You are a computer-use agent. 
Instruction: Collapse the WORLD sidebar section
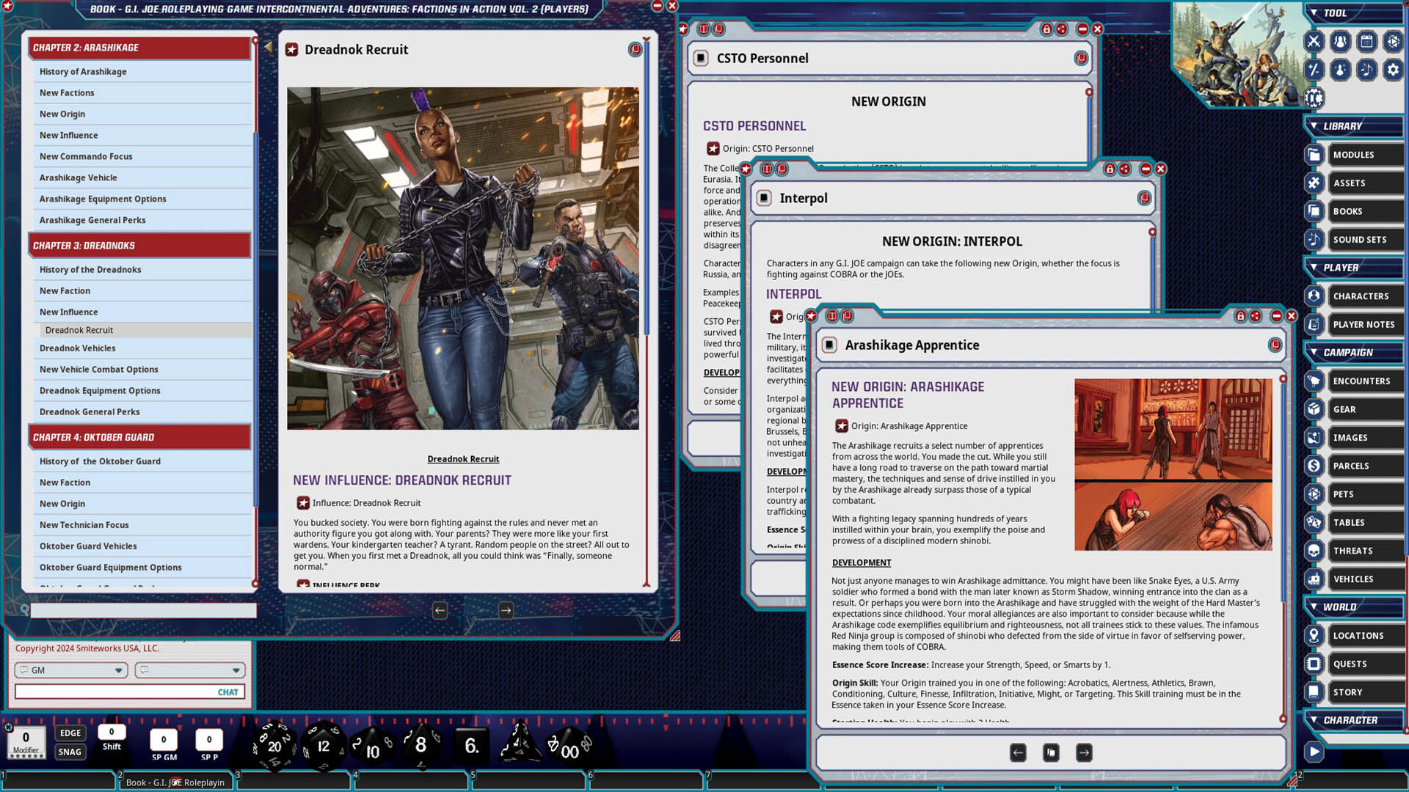[1315, 606]
